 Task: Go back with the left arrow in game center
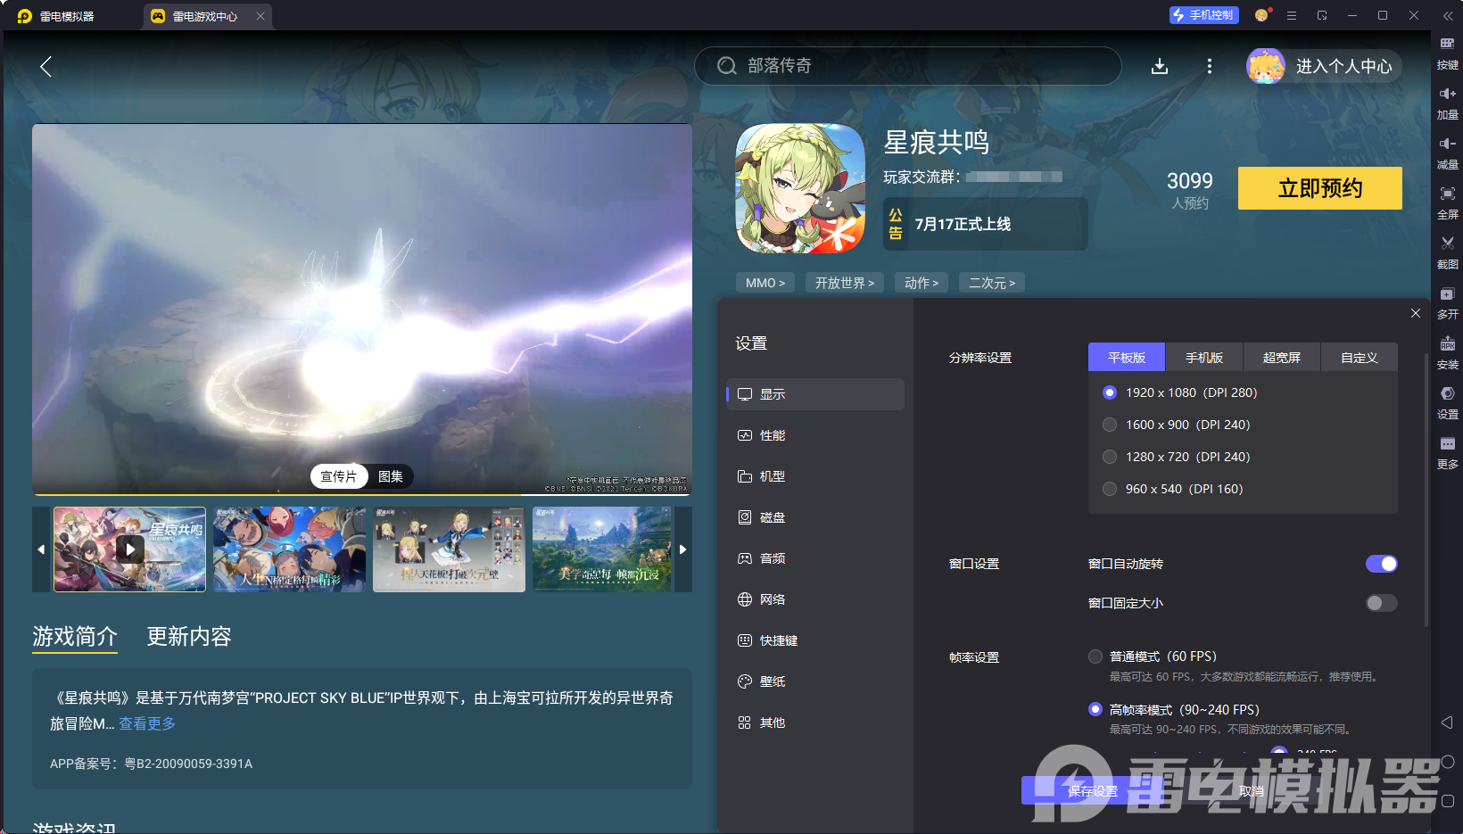[x=46, y=66]
